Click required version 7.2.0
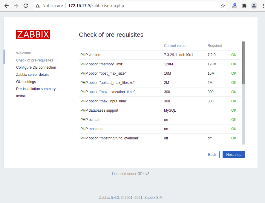 212,55
